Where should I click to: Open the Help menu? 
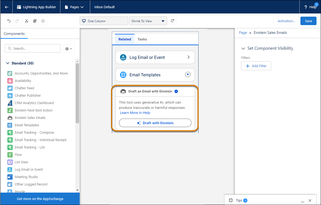[310, 7]
